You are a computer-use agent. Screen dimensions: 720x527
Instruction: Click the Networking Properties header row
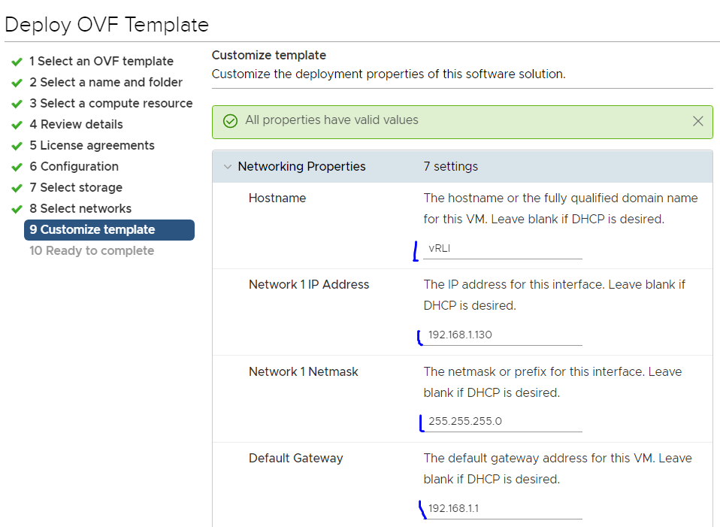[x=462, y=166]
